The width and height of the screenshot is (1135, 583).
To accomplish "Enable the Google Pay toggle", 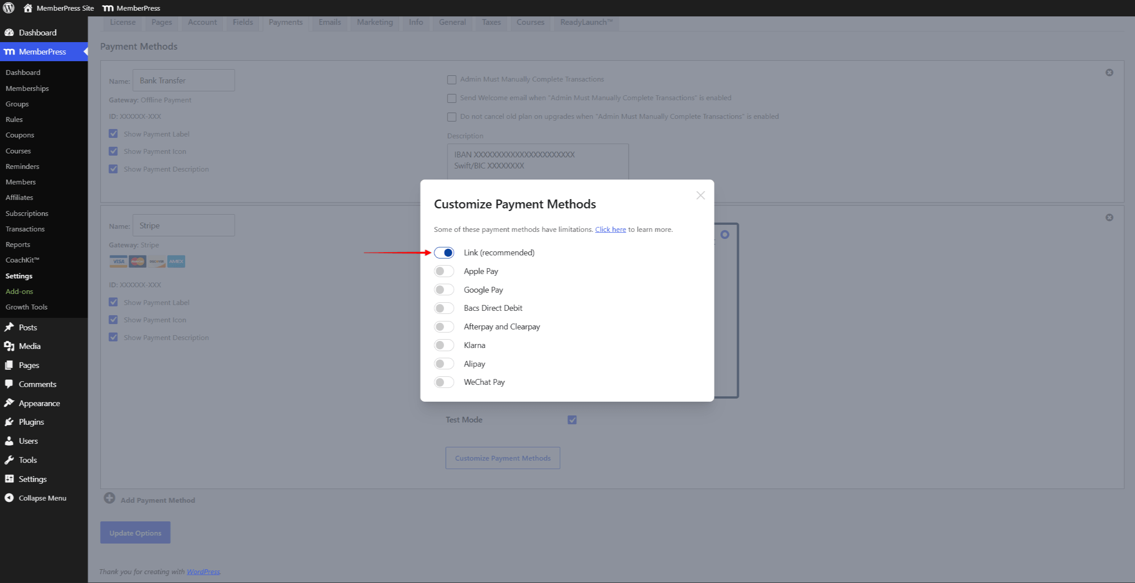I will click(x=444, y=290).
